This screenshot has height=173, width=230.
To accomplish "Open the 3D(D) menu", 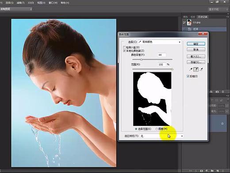I will (x=31, y=3).
